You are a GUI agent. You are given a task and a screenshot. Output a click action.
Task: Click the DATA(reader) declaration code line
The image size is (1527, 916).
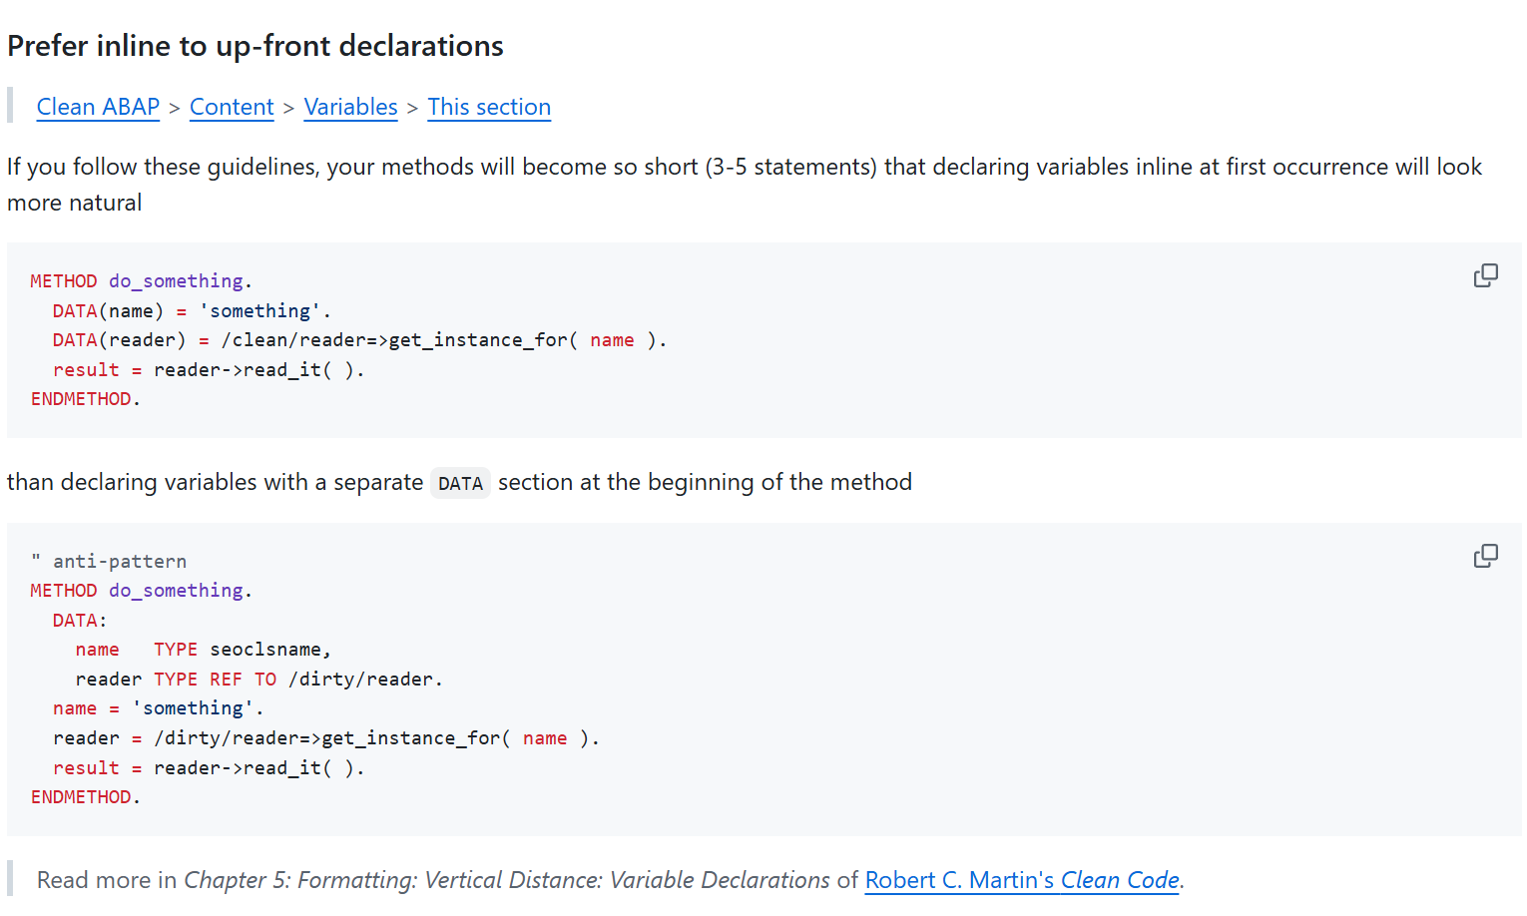pyautogui.click(x=359, y=340)
